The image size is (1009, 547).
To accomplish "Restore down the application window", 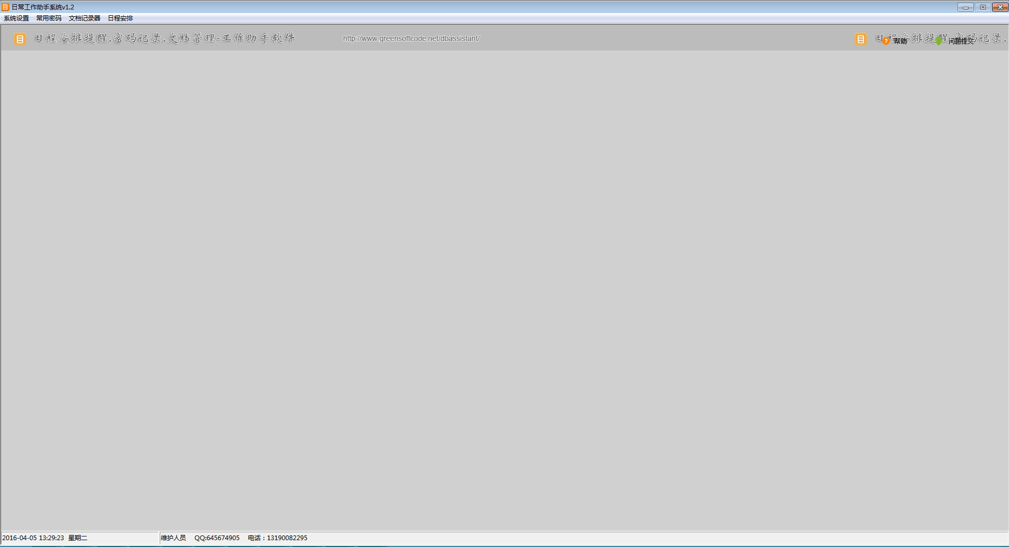I will pos(983,7).
